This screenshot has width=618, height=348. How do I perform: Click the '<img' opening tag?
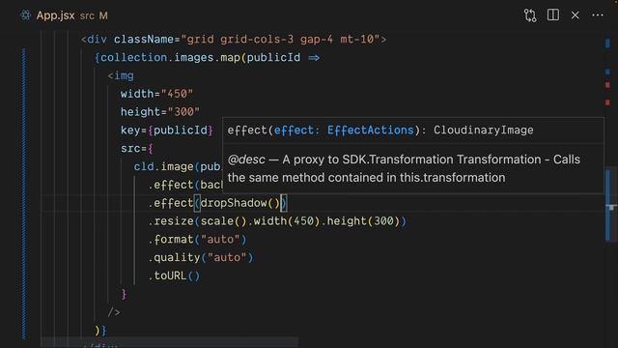(x=121, y=75)
